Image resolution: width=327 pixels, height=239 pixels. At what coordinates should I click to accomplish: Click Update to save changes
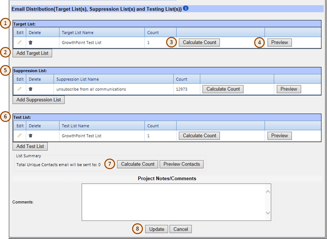157,229
